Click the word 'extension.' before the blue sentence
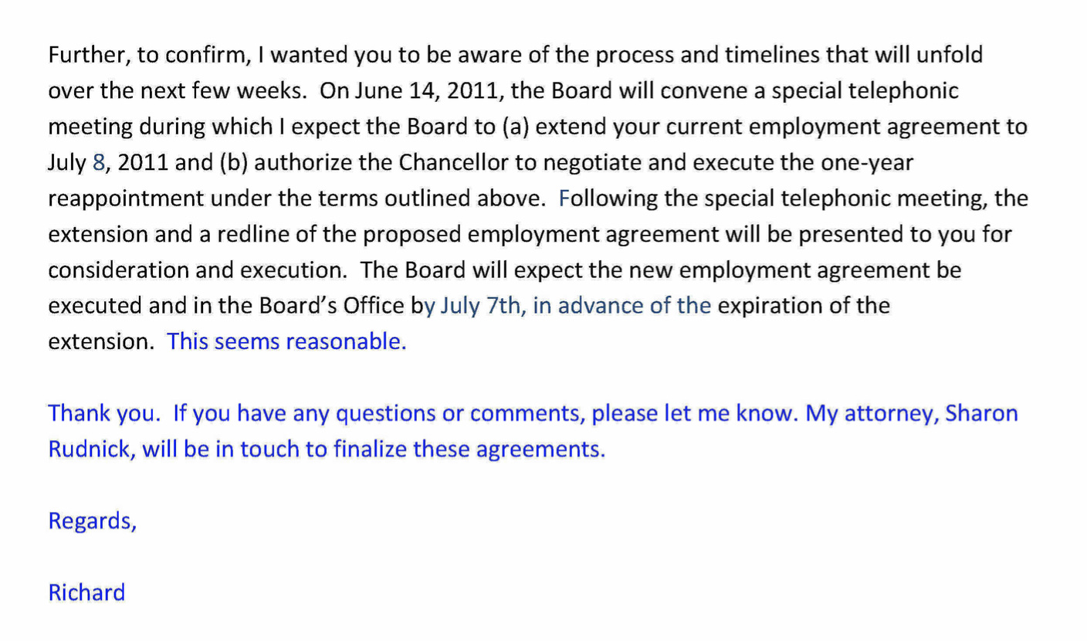Screen dimensions: 1087x641 (101, 342)
